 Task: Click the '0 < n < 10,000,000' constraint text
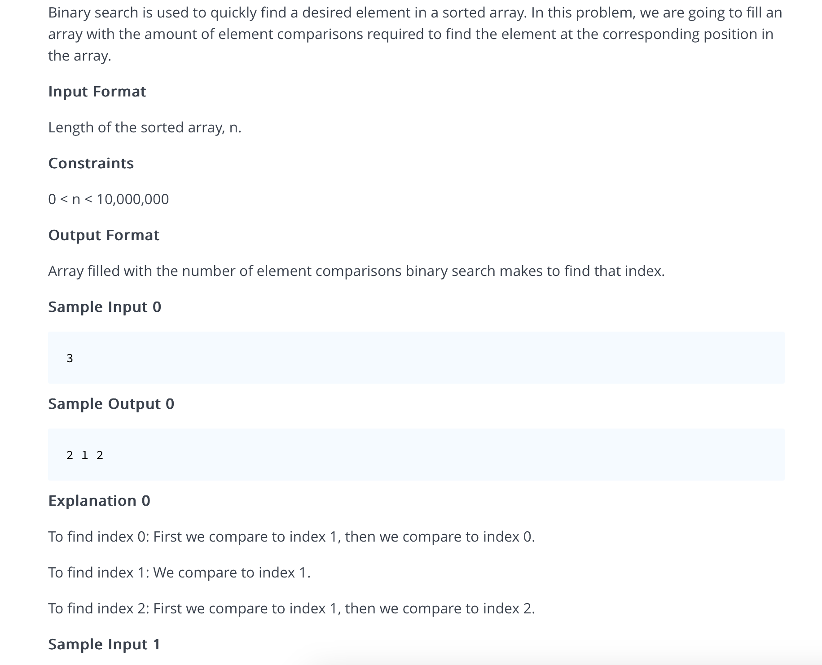coord(108,199)
